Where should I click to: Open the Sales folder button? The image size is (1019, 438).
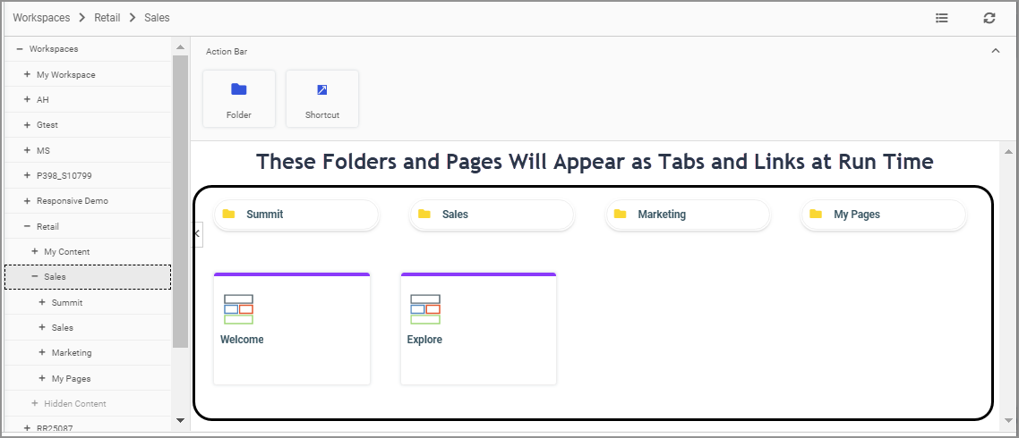(491, 215)
